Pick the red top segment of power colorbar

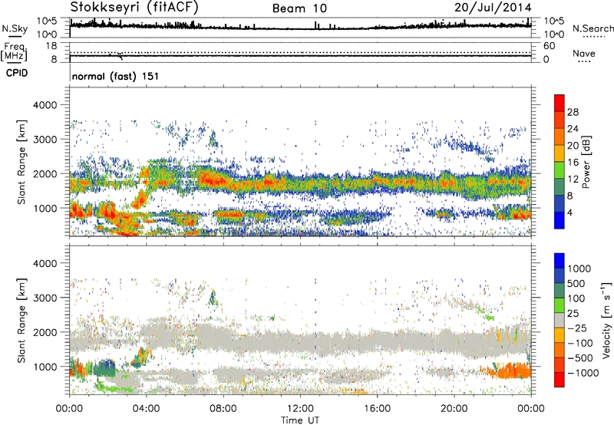560,103
